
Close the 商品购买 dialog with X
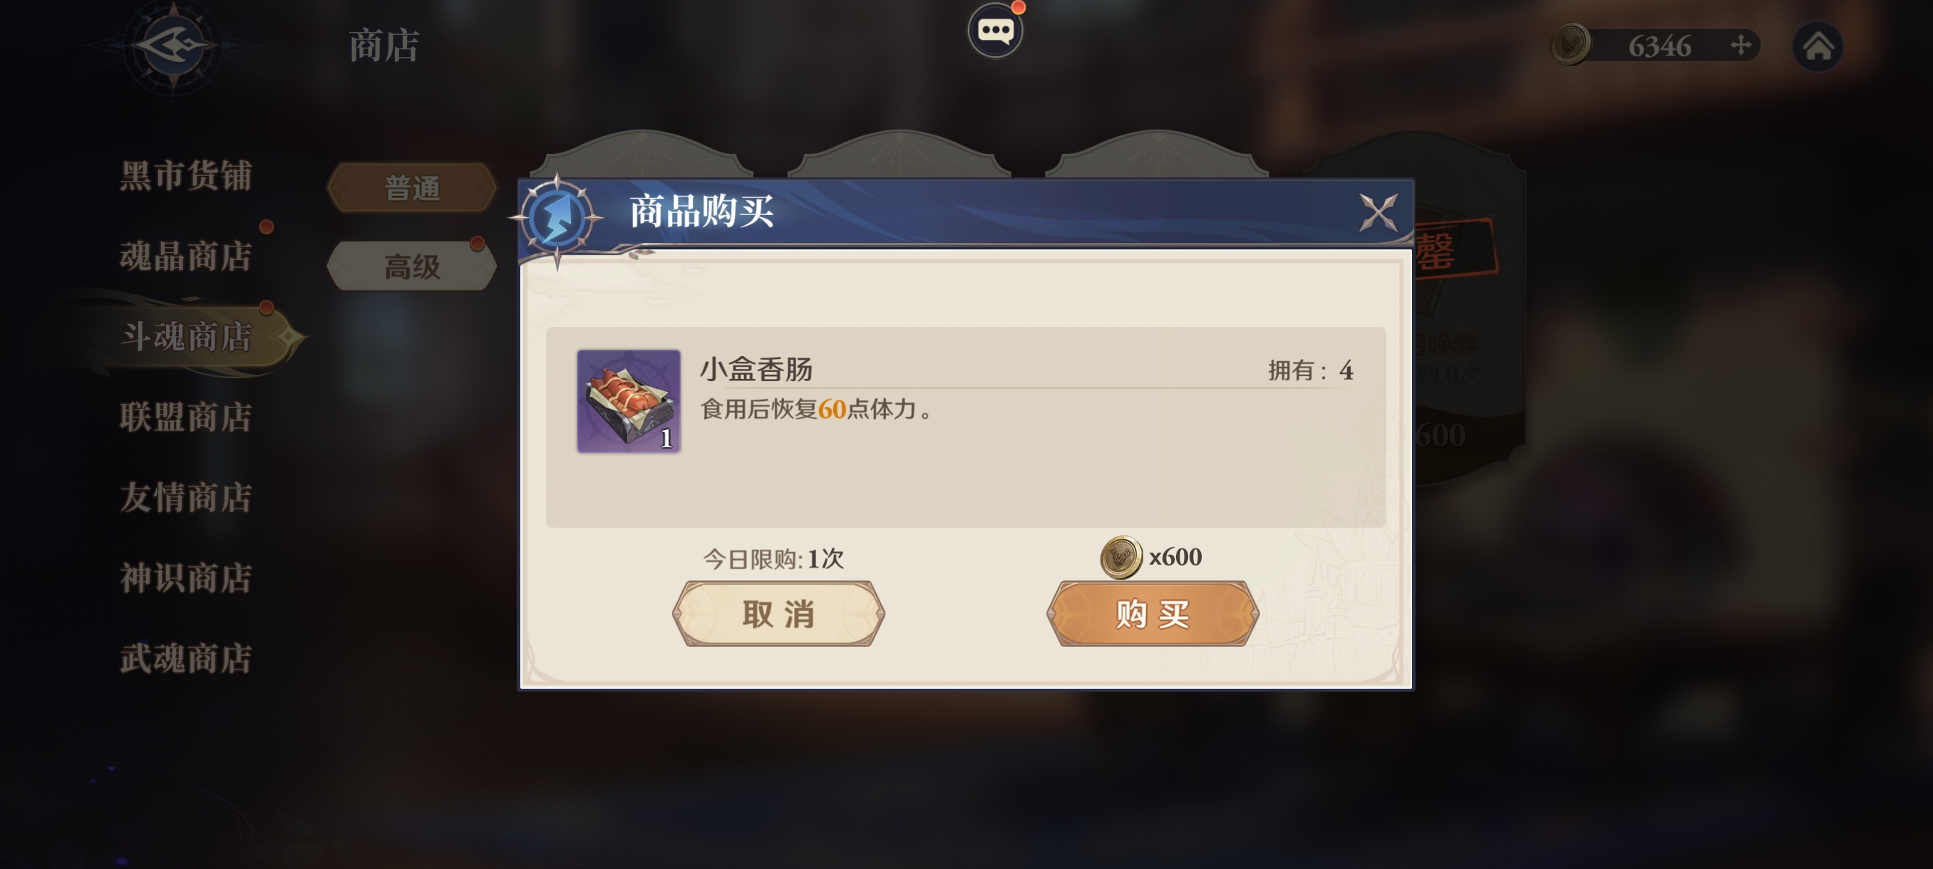[1378, 212]
